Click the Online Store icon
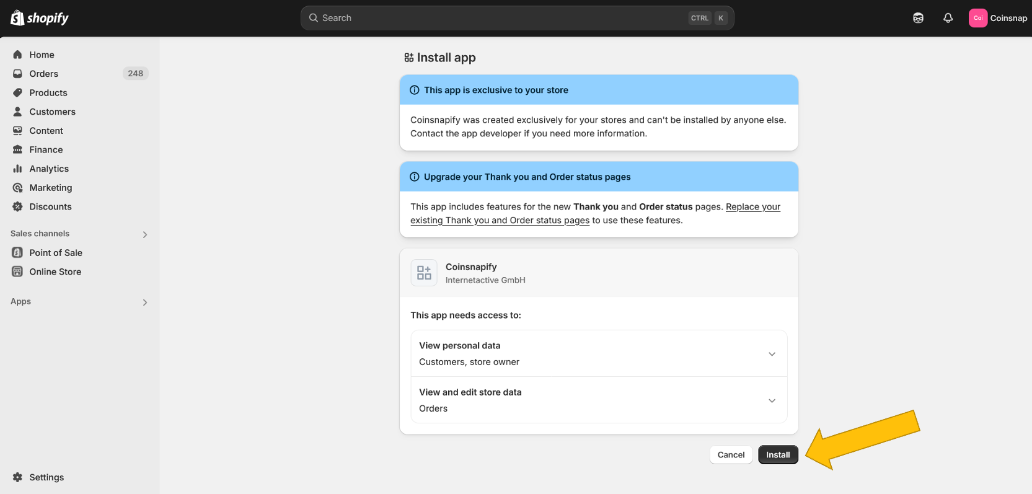 coord(17,271)
